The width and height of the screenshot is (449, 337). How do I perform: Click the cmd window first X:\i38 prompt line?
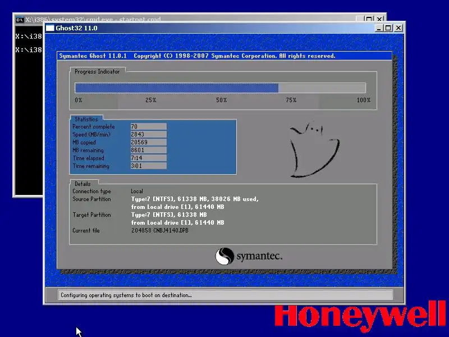tap(29, 36)
